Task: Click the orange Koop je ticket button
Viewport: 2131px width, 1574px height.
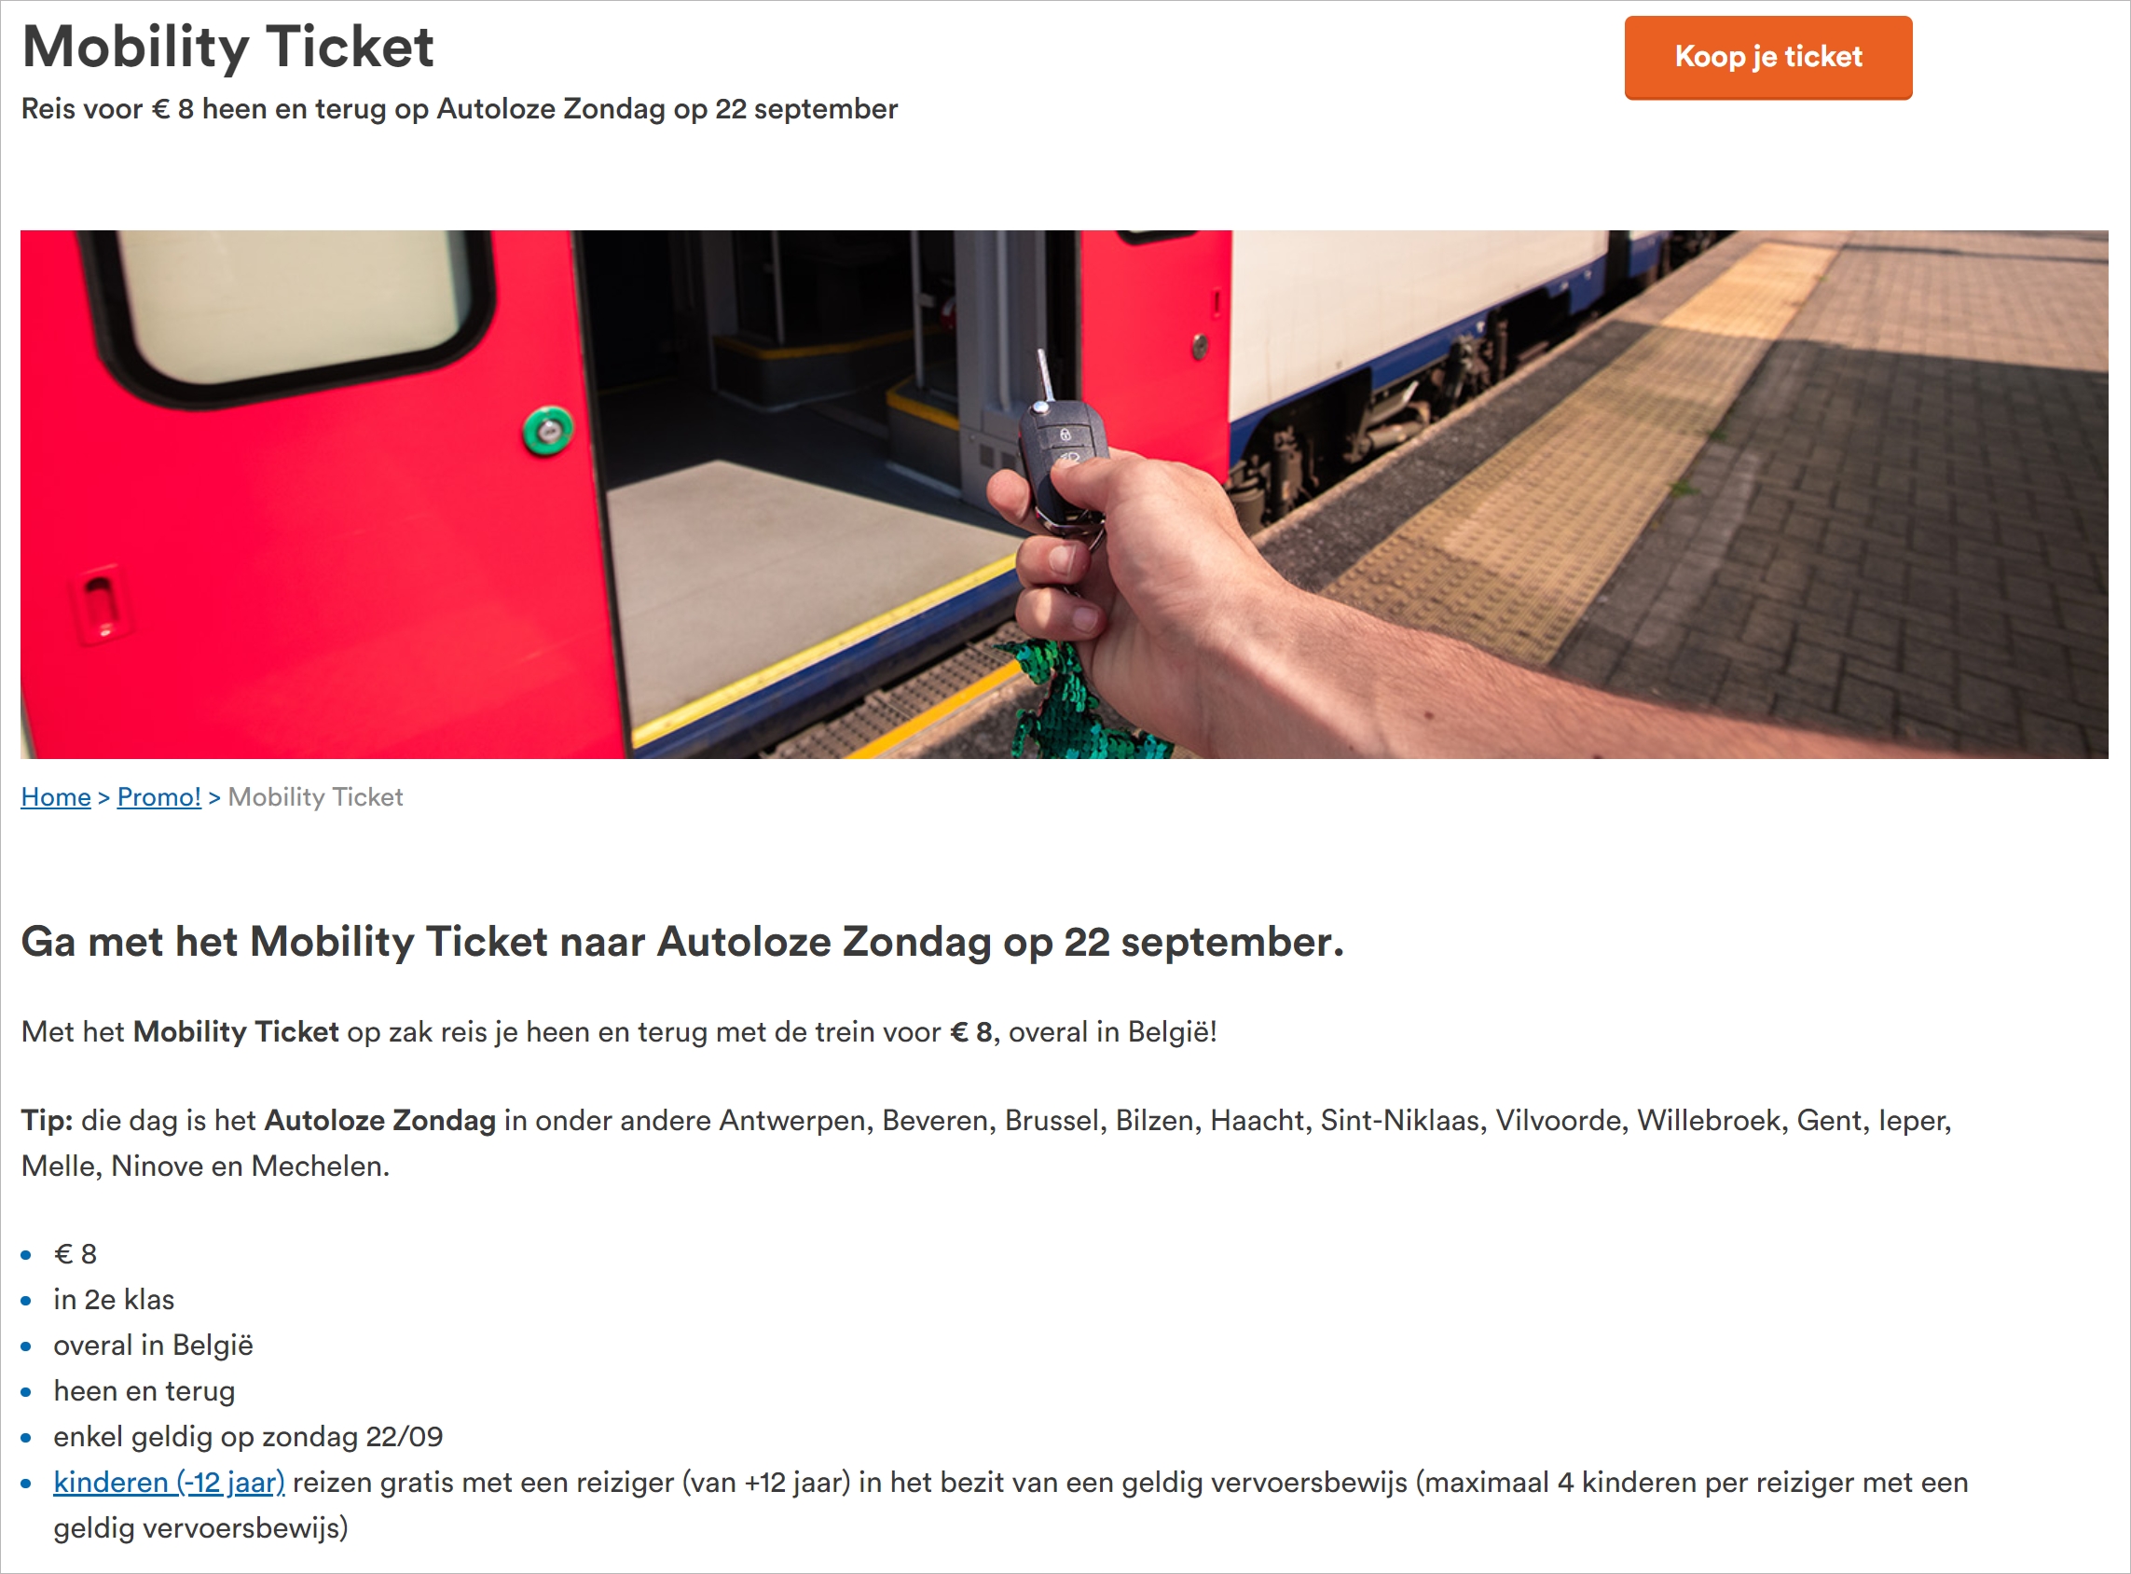Action: click(x=1767, y=57)
